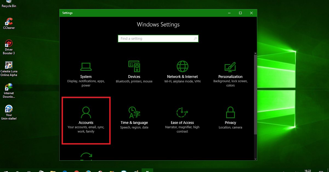Viewport: 329px width, 172px height.
Task: Launch Your Uninstaller! from the desktop
Action: pos(9,111)
